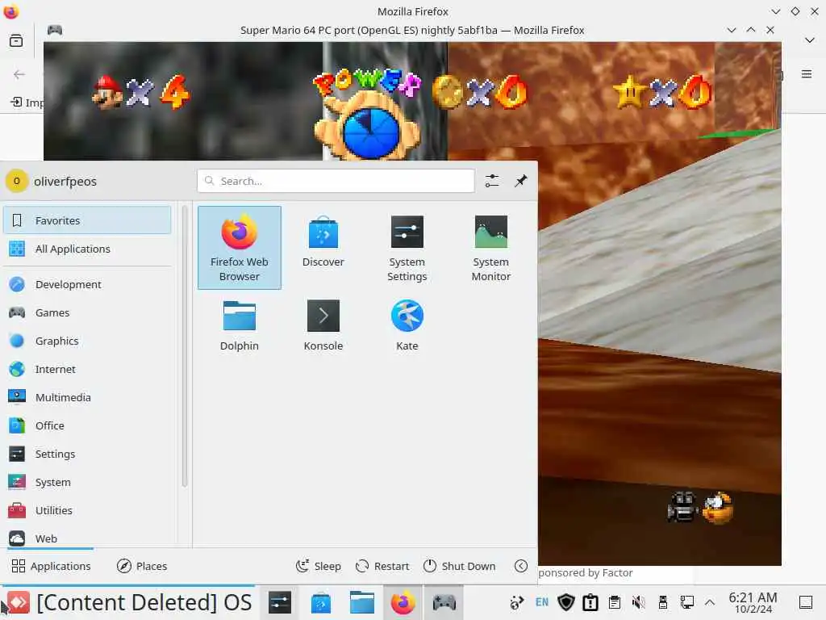Open Dolphin from the taskbar
The height and width of the screenshot is (620, 826).
click(x=362, y=602)
